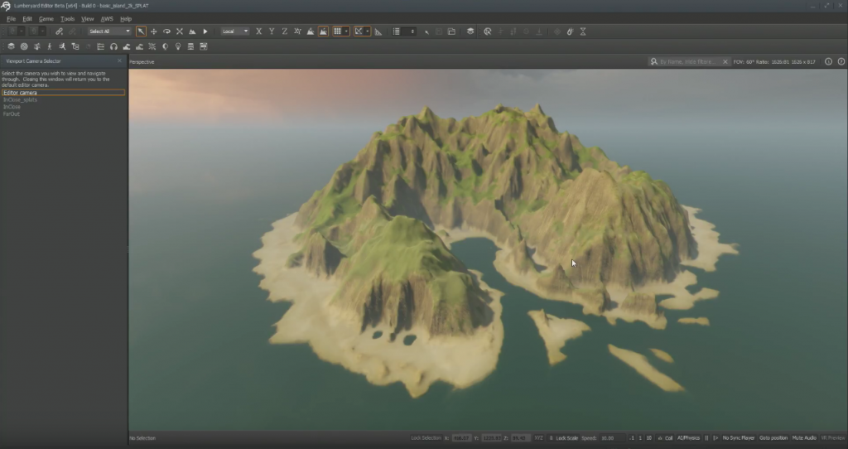Viewport: 848px width, 449px height.
Task: Choose the Rotate tool icon
Action: point(166,31)
